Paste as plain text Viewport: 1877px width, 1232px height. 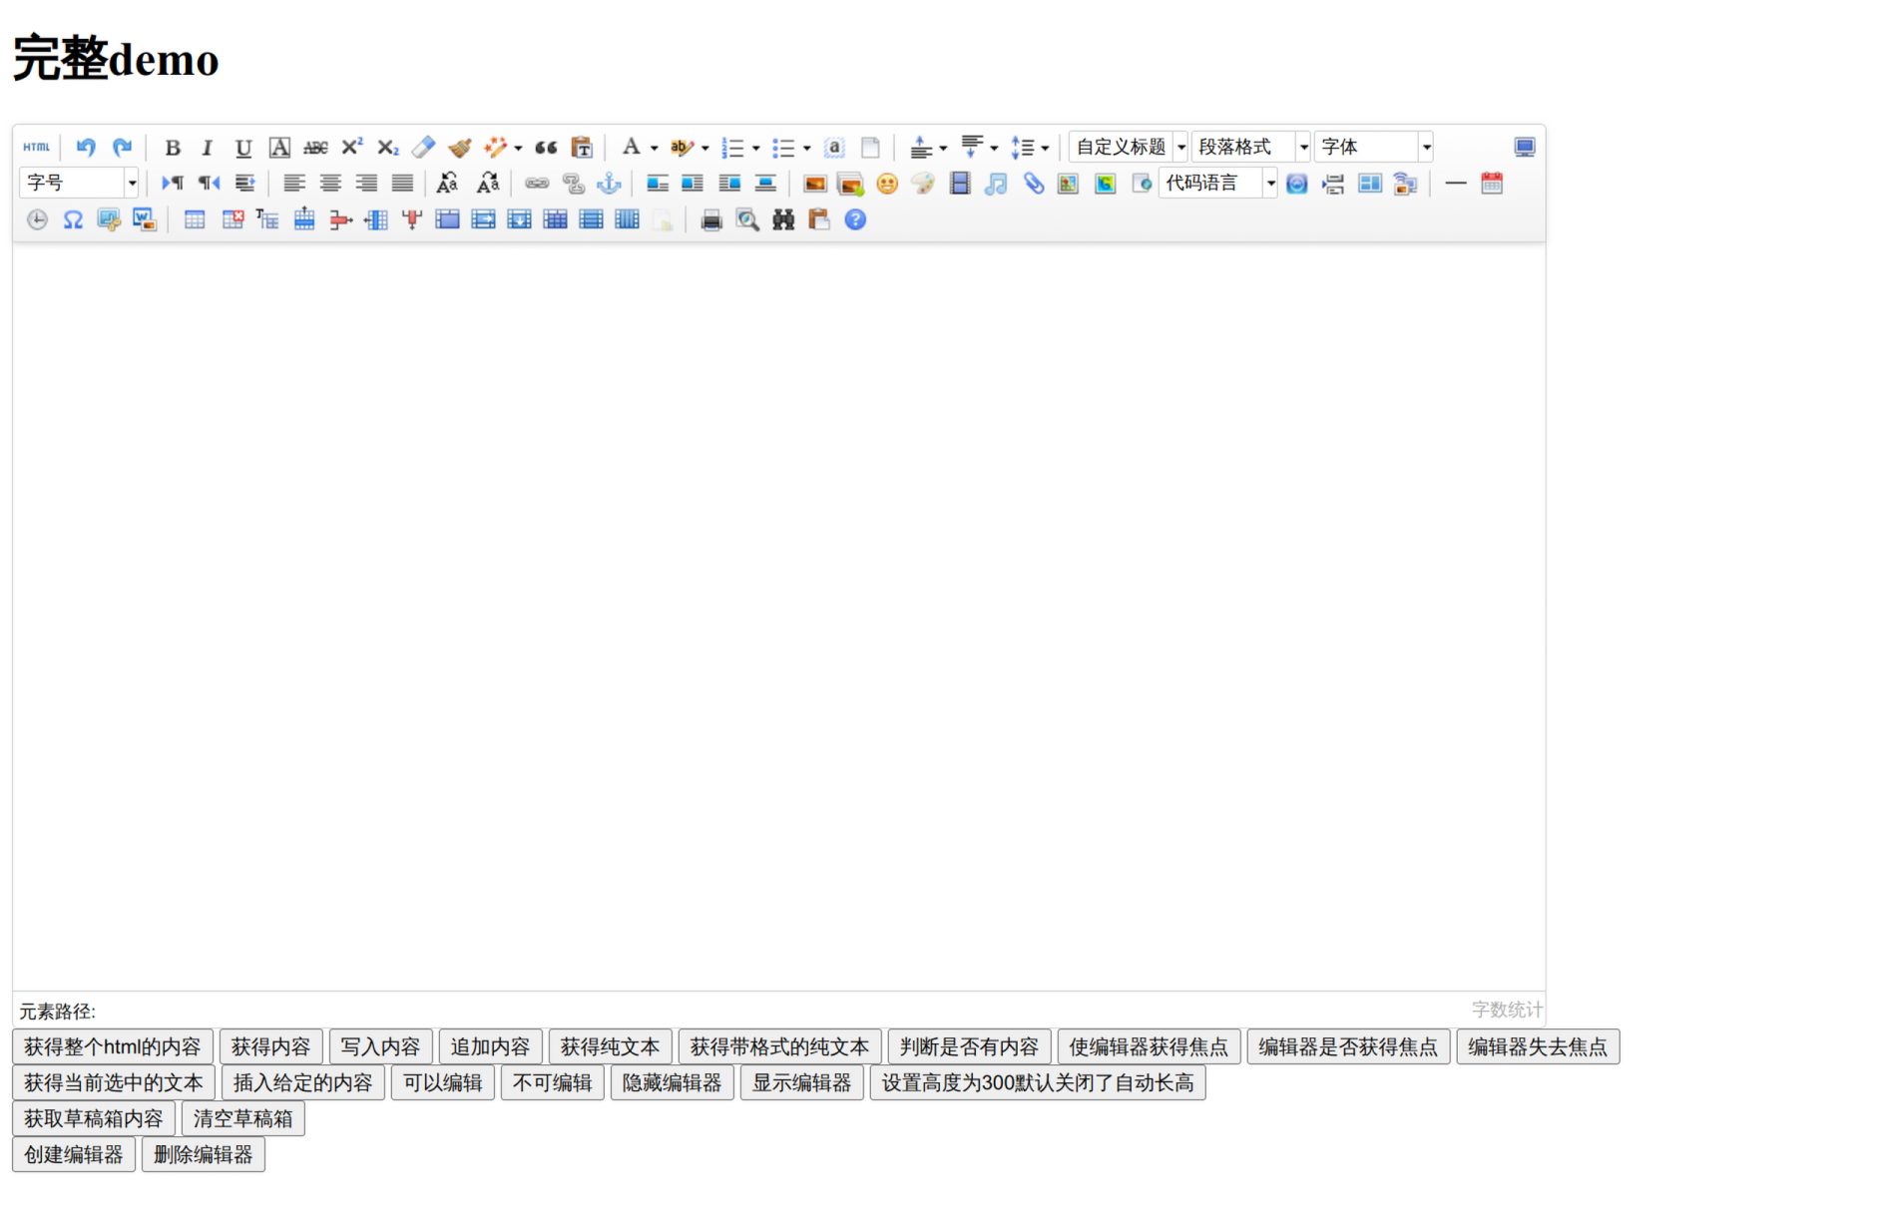click(582, 148)
